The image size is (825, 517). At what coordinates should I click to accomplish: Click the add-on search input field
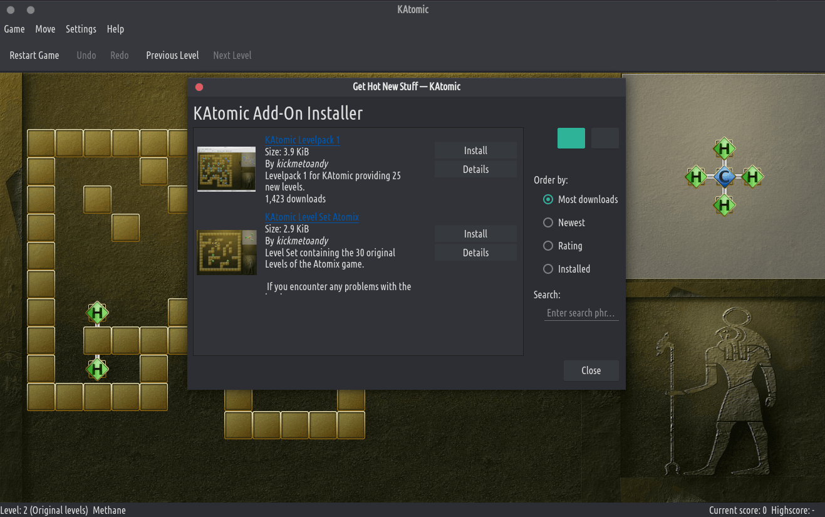click(581, 313)
